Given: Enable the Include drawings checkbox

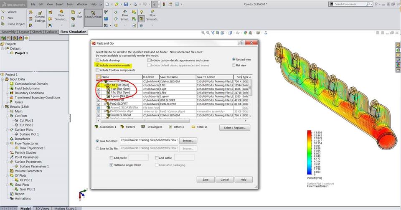Looking at the screenshot, I should (x=97, y=61).
